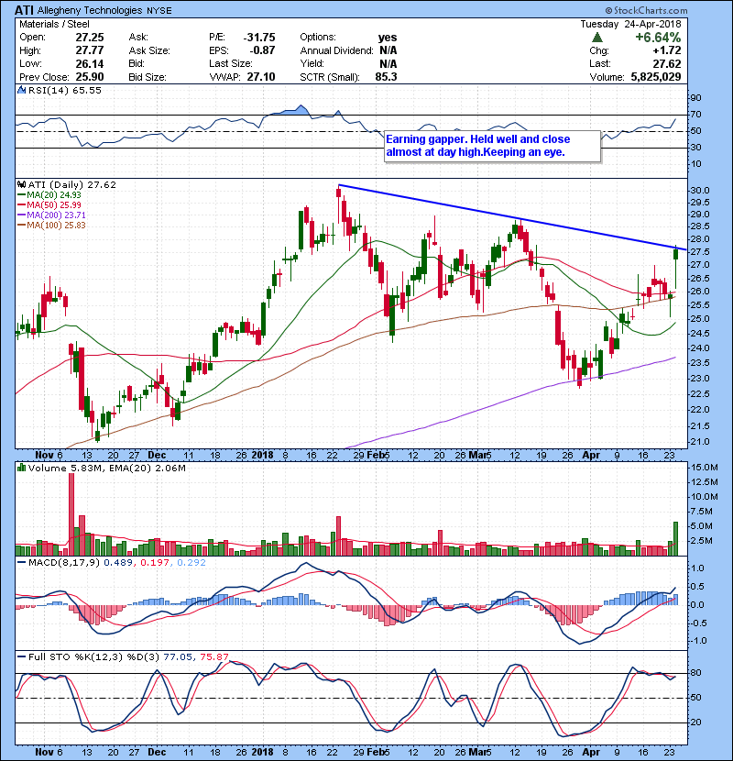This screenshot has width=733, height=761.
Task: Click the blue dash marker before MACD(8,17,9)
Action: tap(21, 563)
